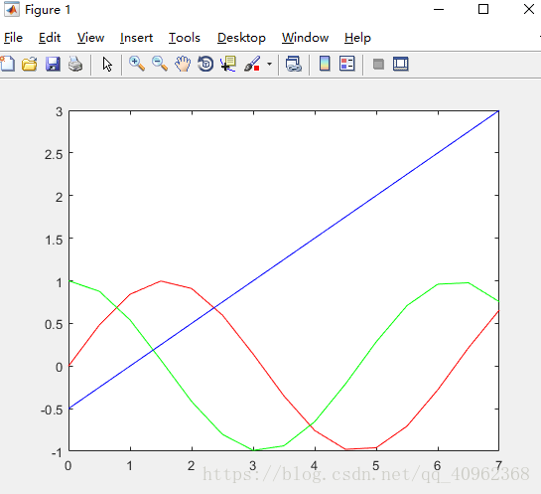Viewport: 541px width, 494px height.
Task: Enable the Rotate 3D tool
Action: tap(205, 64)
